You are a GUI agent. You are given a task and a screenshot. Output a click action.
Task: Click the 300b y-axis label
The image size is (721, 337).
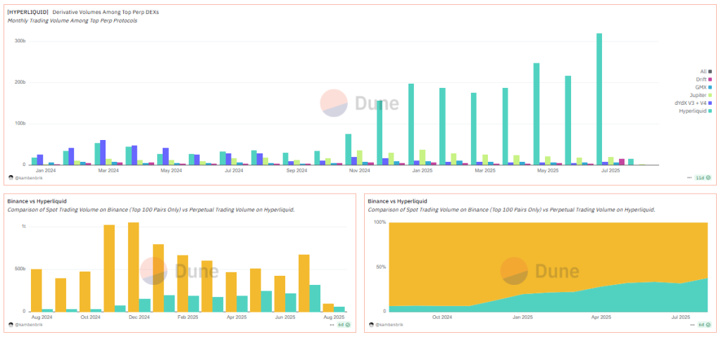click(20, 42)
